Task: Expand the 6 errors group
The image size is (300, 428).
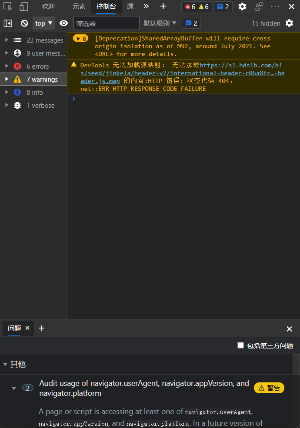Action: pyautogui.click(x=7, y=66)
